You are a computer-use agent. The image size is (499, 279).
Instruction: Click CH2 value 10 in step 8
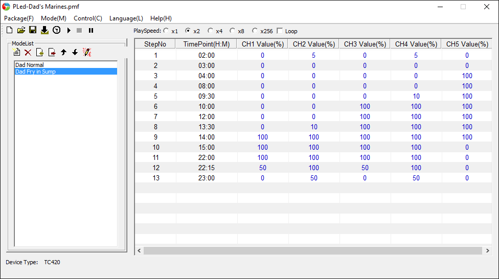[x=314, y=127]
